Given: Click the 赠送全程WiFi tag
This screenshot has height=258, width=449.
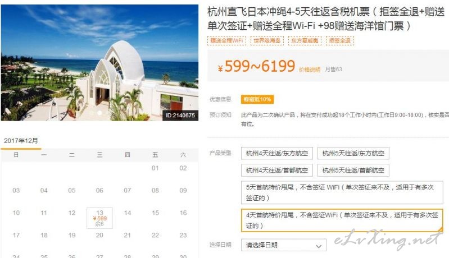Looking at the screenshot, I should coord(226,40).
